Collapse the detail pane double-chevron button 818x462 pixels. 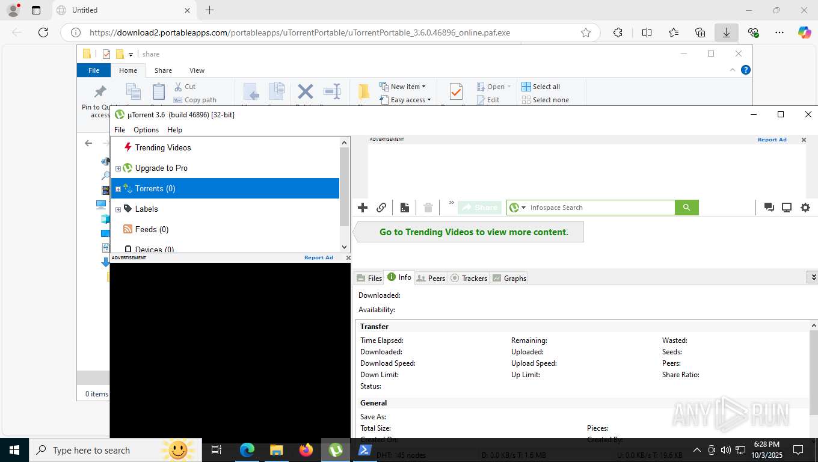tap(813, 277)
